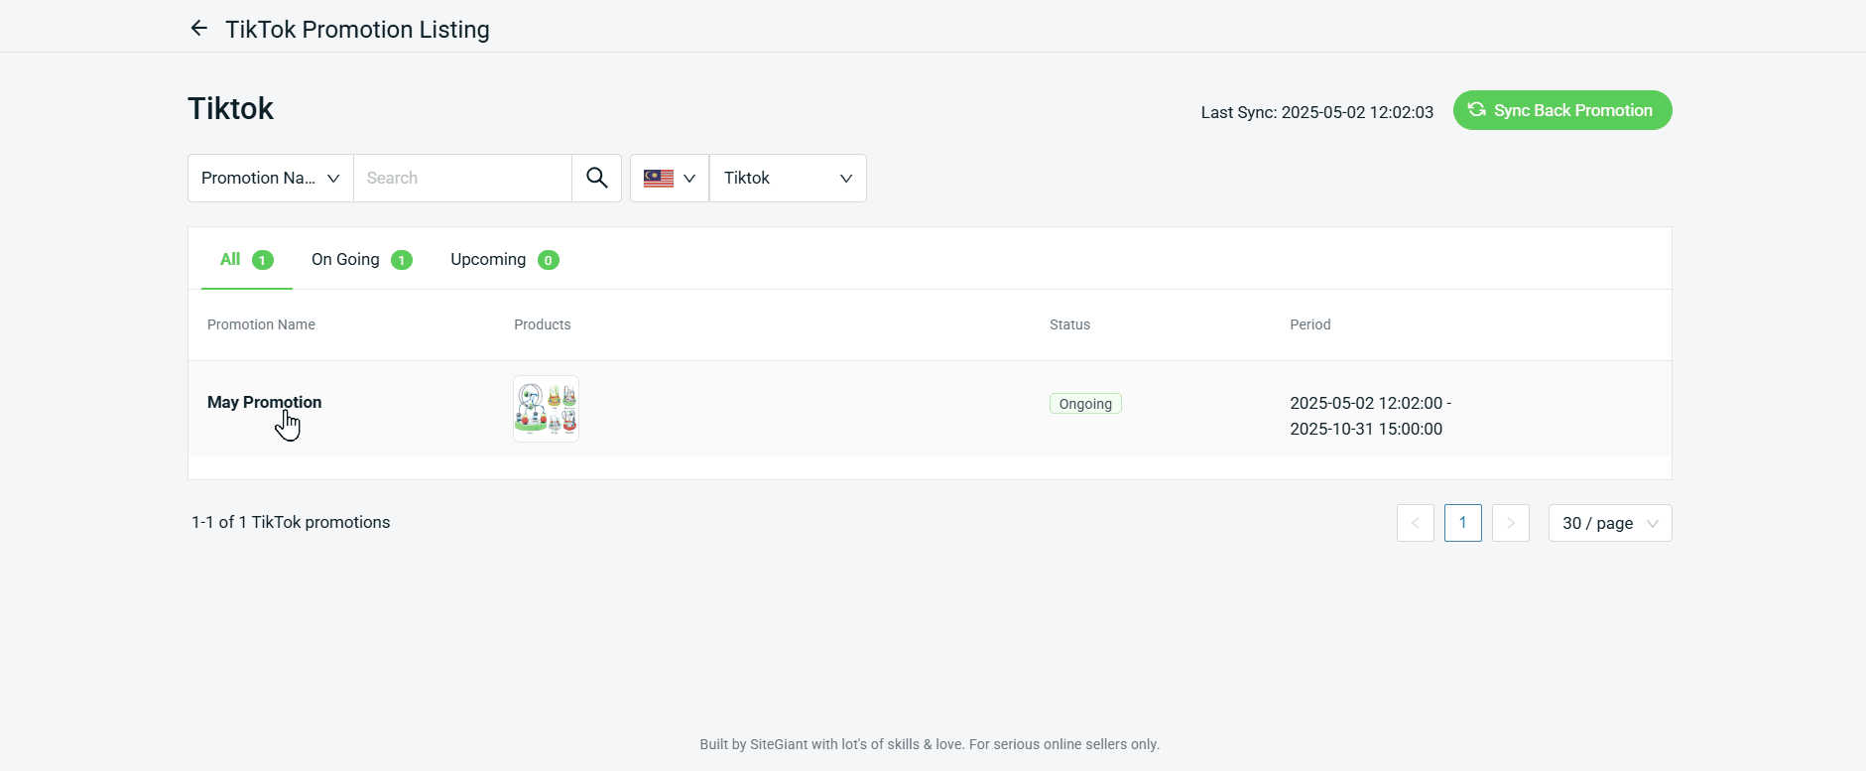This screenshot has height=771, width=1866.
Task: Go back using the left arrow icon
Action: tap(199, 29)
